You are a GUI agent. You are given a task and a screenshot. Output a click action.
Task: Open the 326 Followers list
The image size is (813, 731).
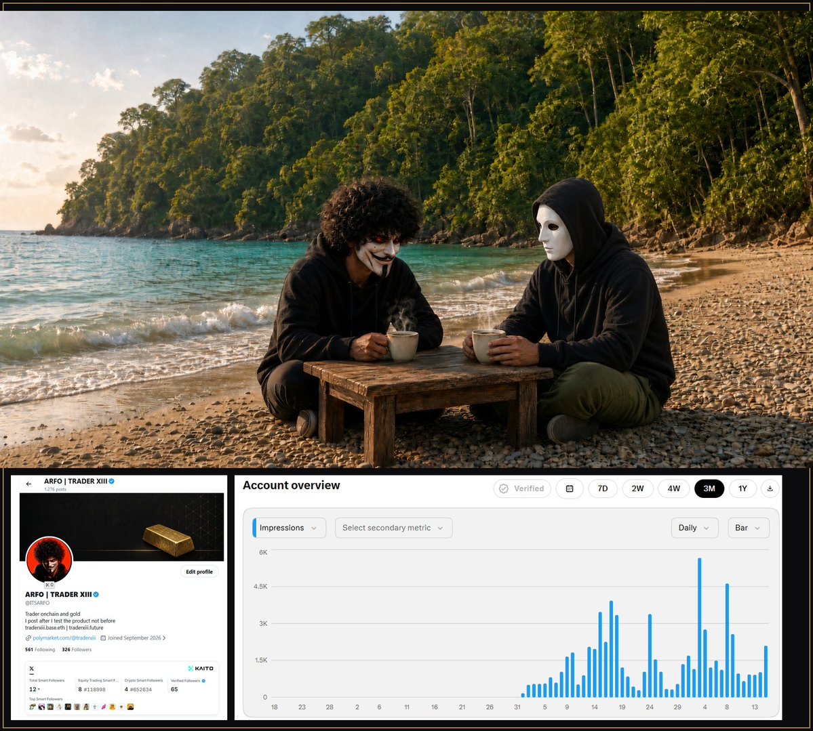(77, 650)
